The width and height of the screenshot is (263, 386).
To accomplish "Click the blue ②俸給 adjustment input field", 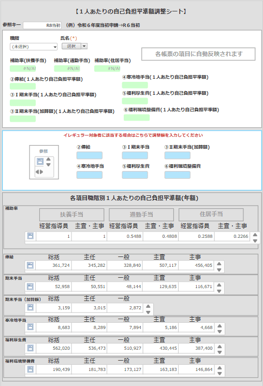I will coord(90,155).
